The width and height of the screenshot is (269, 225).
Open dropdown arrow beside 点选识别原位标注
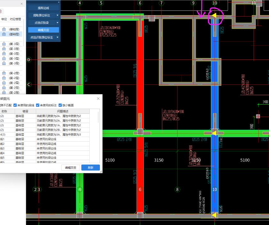coord(57,37)
